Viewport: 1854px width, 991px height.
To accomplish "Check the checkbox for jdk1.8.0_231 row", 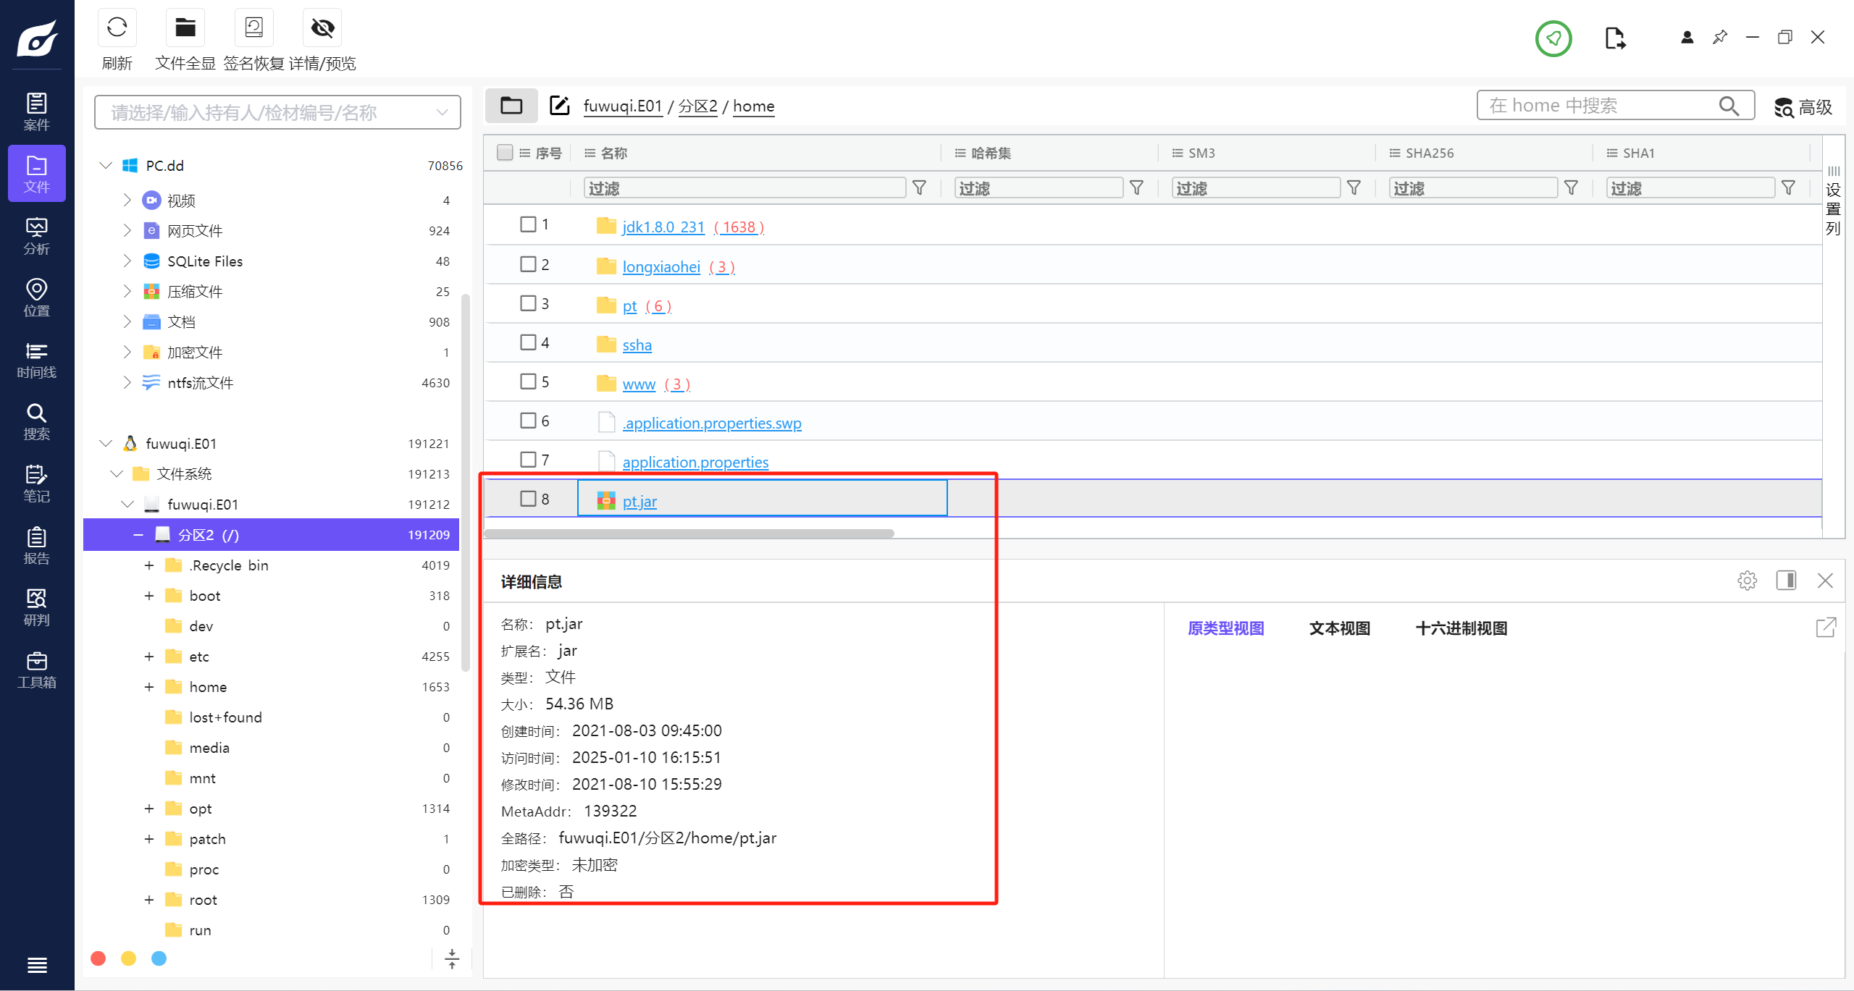I will pyautogui.click(x=528, y=224).
